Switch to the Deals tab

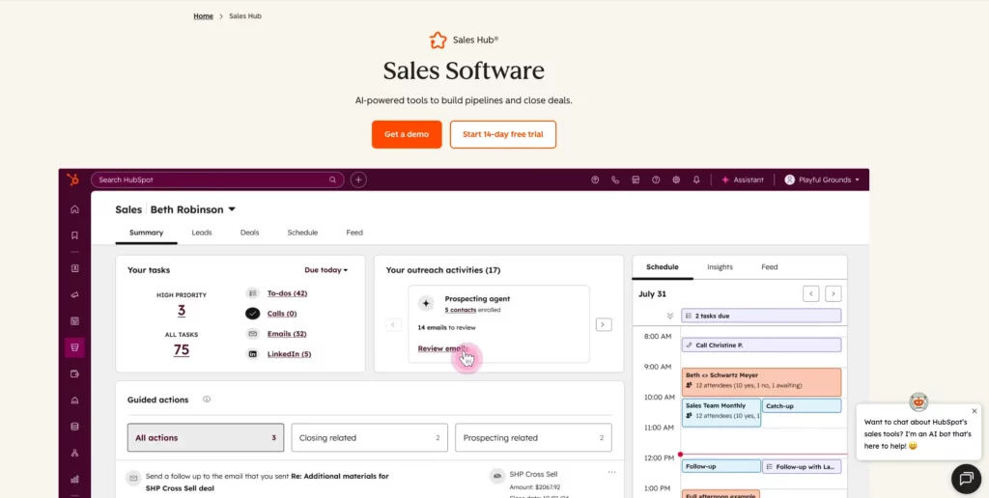[x=250, y=233]
